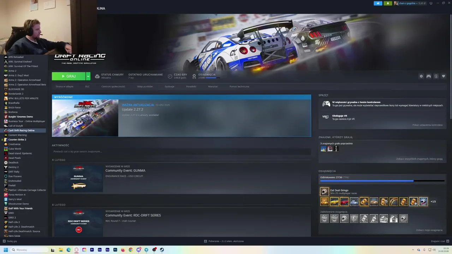This screenshot has height=254, width=452.
Task: Open Discord from the taskbar
Action: pos(138,250)
